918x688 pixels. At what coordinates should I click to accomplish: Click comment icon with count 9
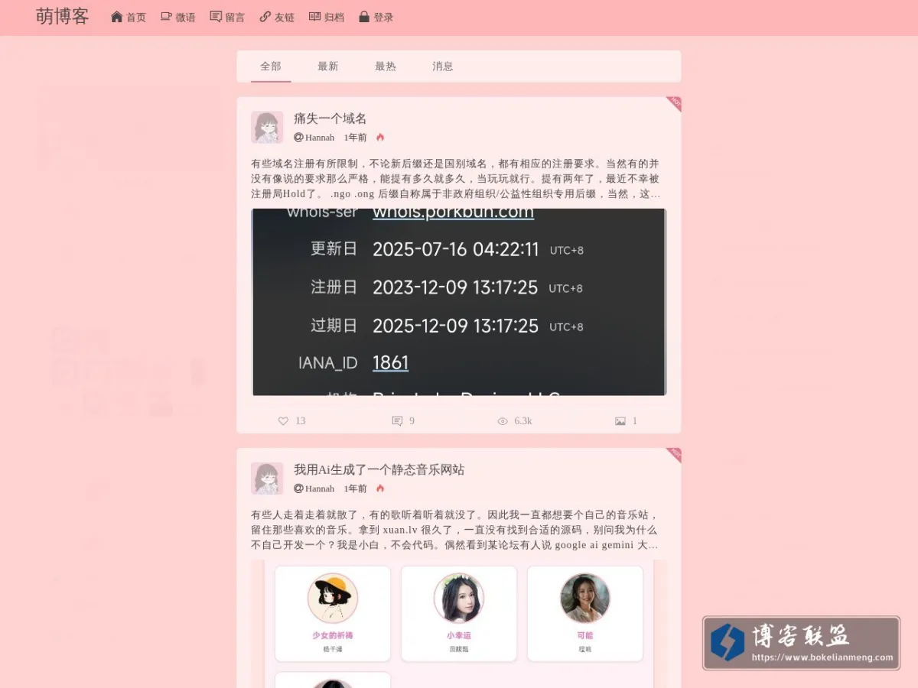pyautogui.click(x=397, y=421)
